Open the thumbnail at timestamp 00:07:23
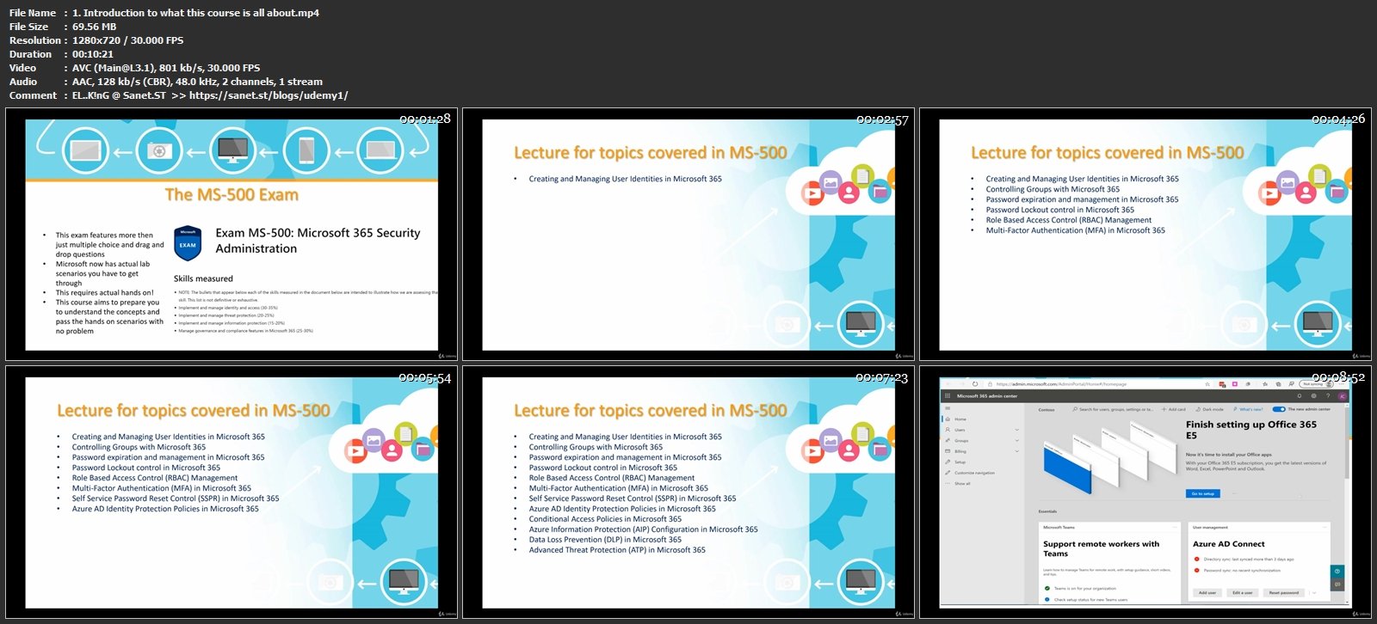This screenshot has width=1377, height=624. point(688,492)
